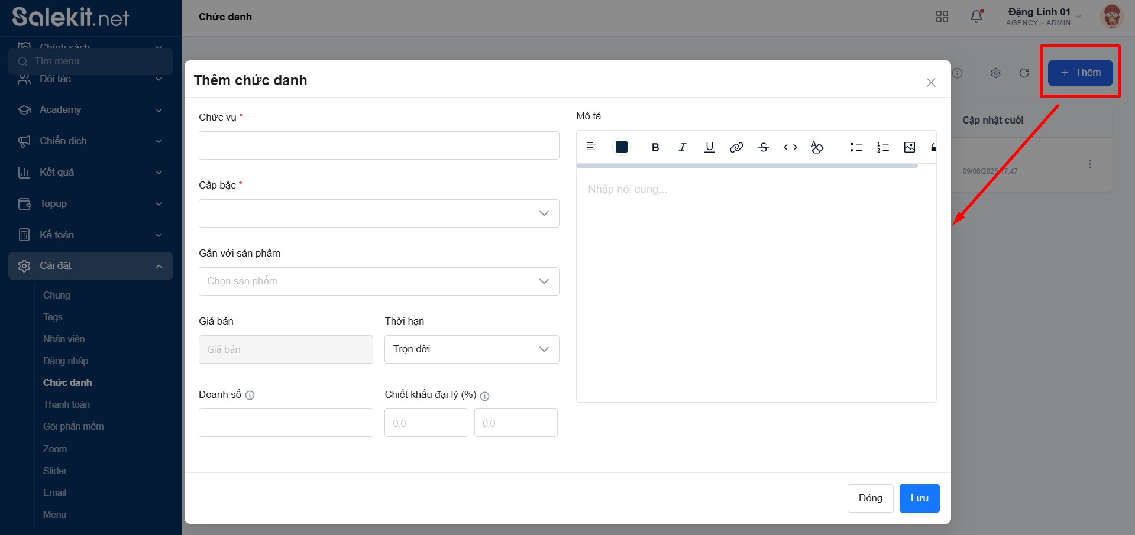Open the Thanh toán settings menu item
Viewport: 1135px width, 535px height.
(66, 404)
